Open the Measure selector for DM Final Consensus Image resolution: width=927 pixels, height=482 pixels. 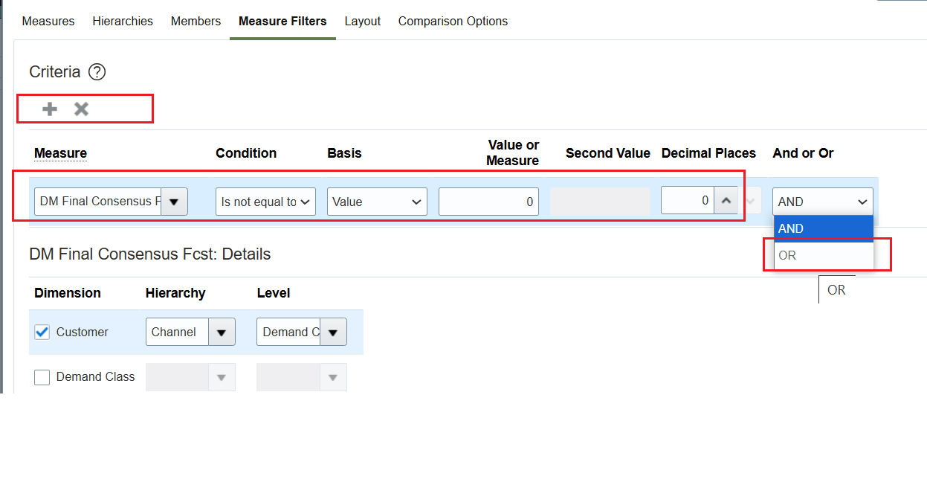click(173, 201)
